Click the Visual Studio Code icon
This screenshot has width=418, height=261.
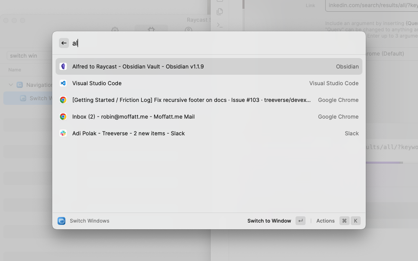(63, 83)
